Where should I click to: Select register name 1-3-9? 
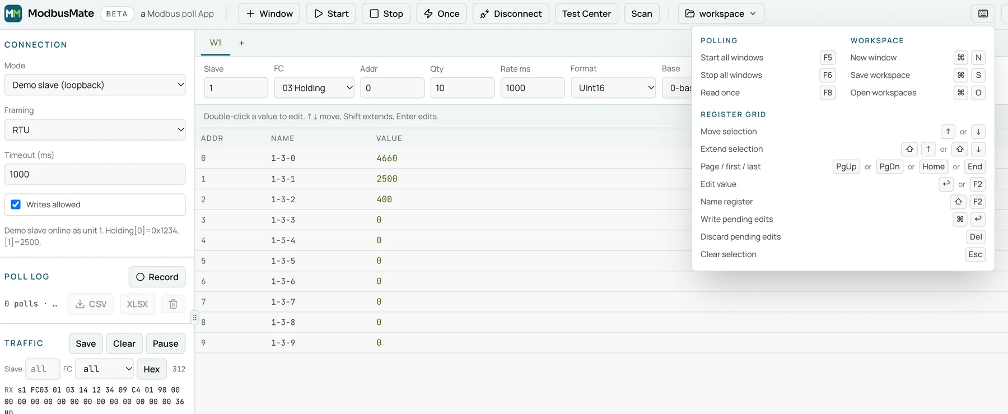(x=283, y=343)
